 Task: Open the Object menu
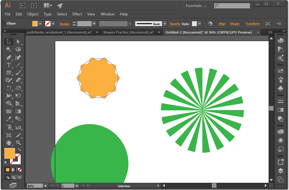pos(33,14)
